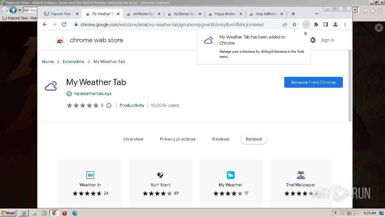Go to Extensions breadcrumb
Screen dimensions: 385x217
click(73, 61)
